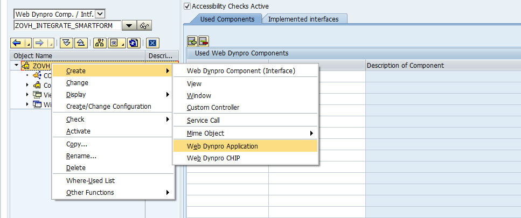Screen dimensions: 521x218
Task: Click the back navigation arrow icon
Action: pyautogui.click(x=17, y=43)
